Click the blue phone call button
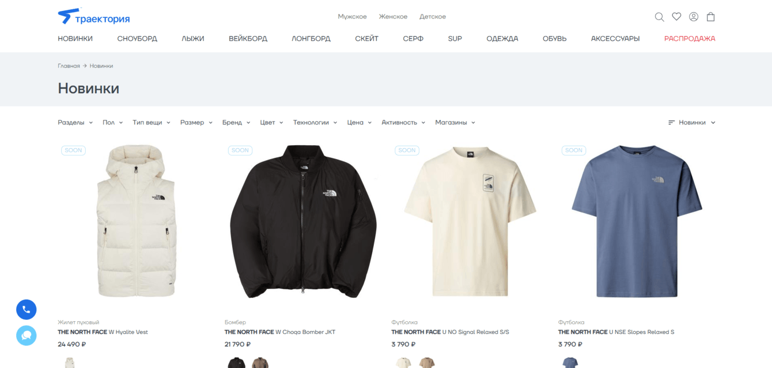 point(27,310)
